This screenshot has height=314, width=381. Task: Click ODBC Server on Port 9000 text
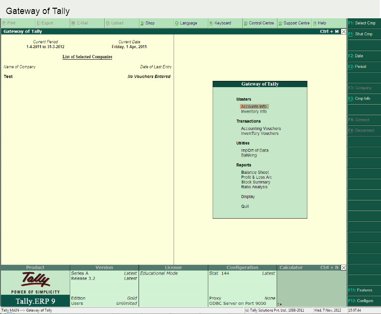(x=238, y=303)
